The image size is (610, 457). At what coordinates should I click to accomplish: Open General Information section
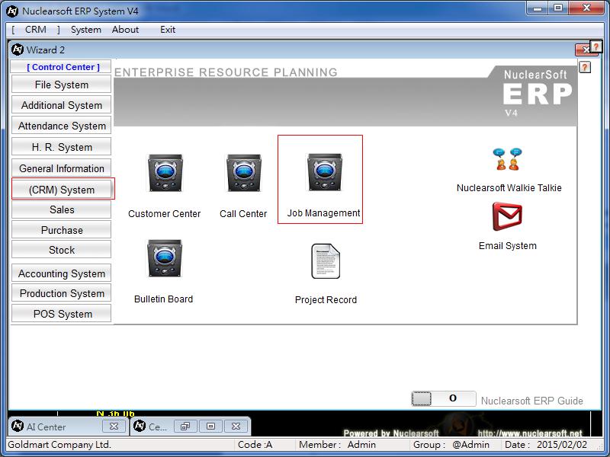click(x=62, y=168)
